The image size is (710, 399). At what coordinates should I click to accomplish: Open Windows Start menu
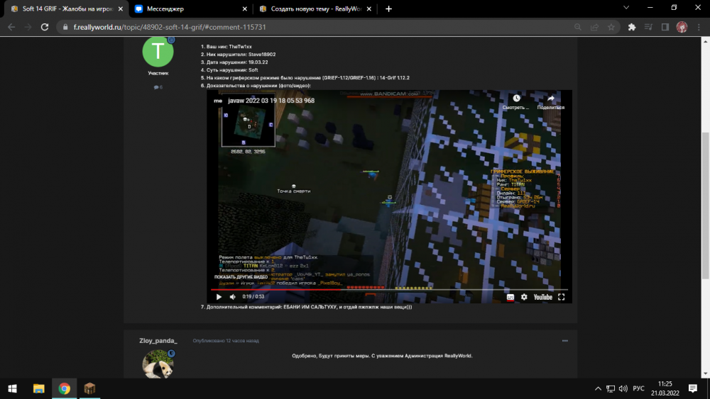click(x=13, y=388)
